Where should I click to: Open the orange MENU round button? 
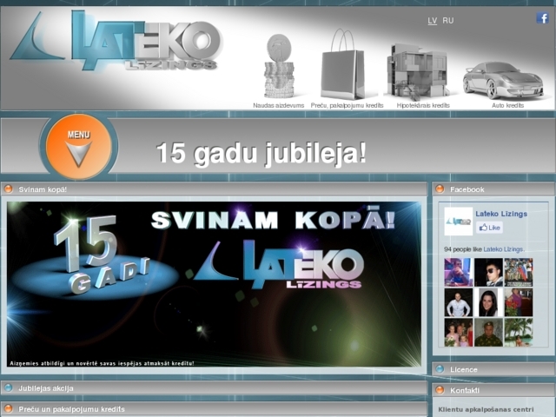pyautogui.click(x=79, y=147)
